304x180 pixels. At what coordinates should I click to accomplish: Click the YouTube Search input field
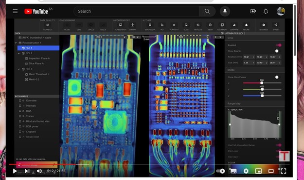click(136, 11)
